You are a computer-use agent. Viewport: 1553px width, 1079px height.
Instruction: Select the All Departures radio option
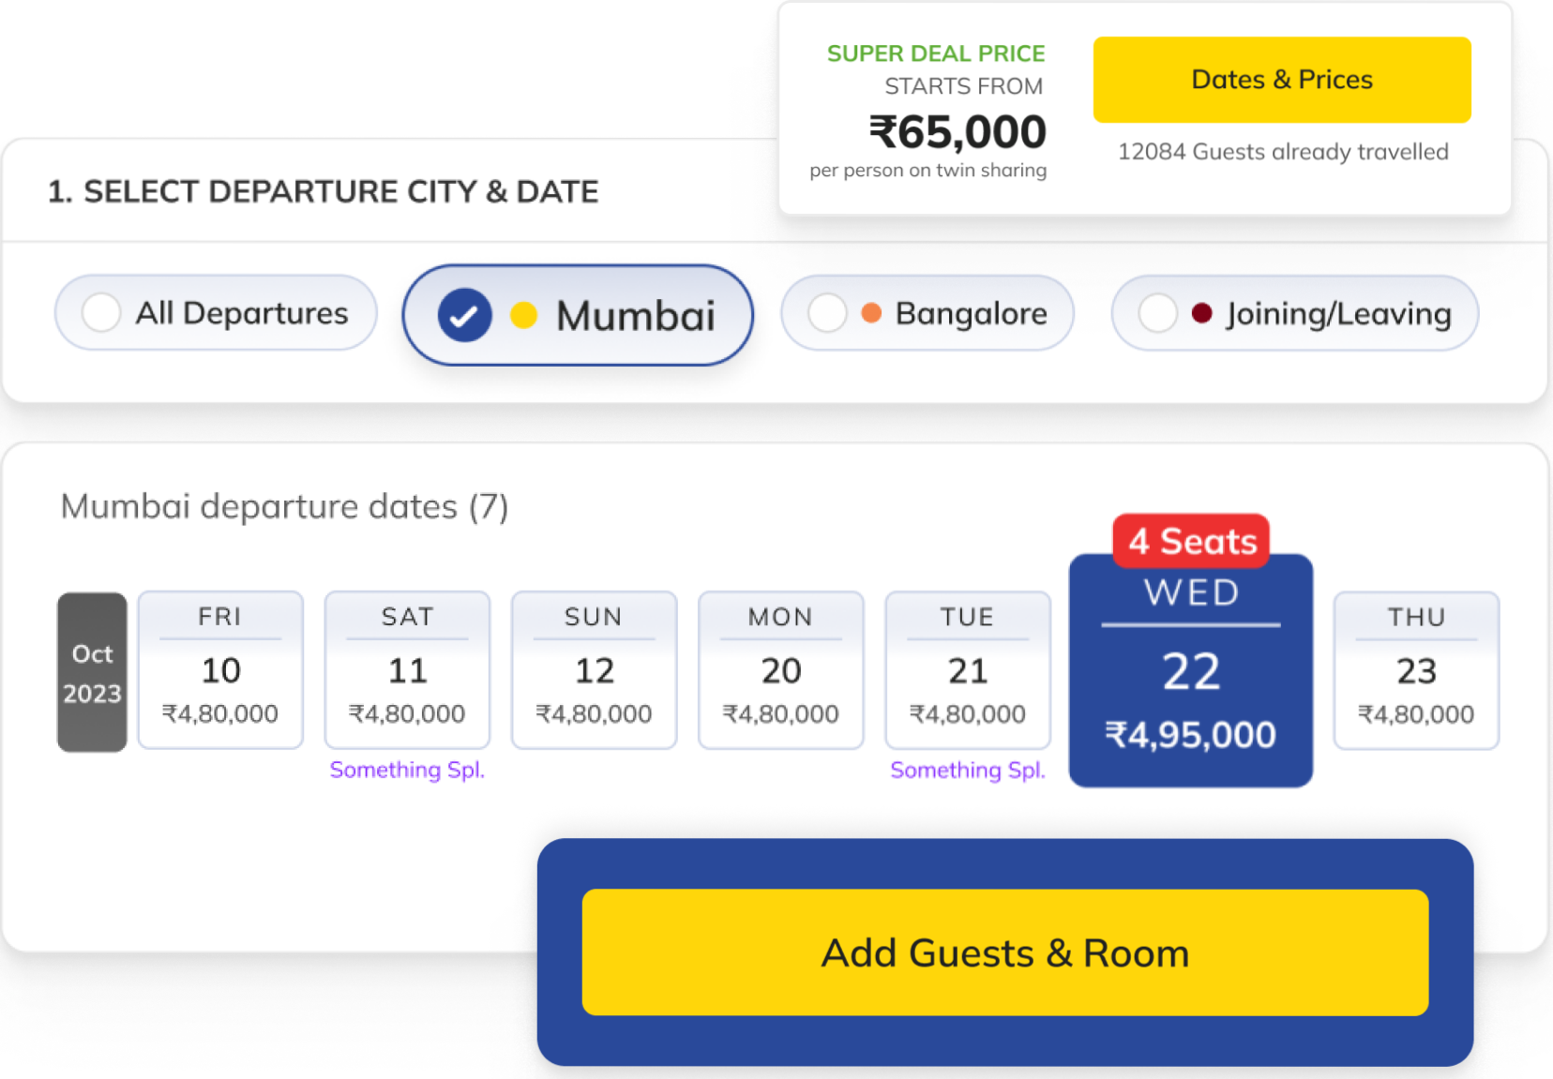(101, 312)
